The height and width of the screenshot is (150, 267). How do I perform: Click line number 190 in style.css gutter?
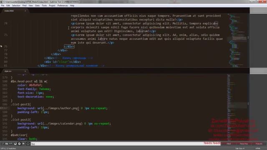(5, 120)
